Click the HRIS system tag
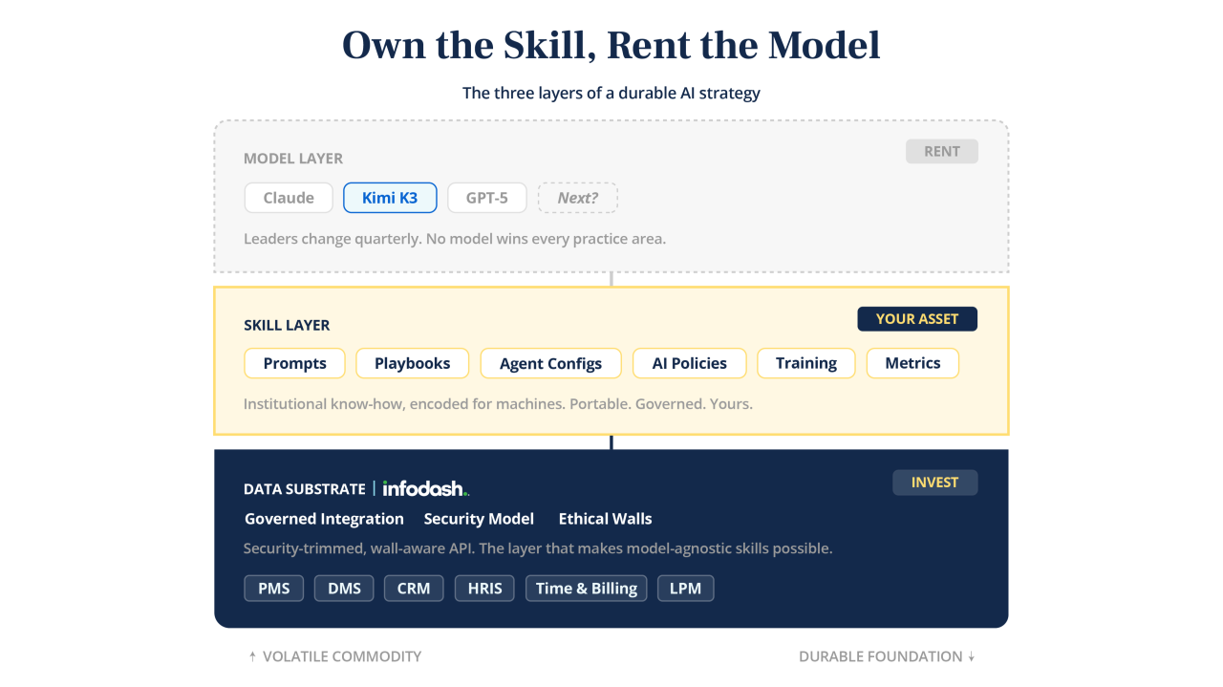This screenshot has height=687, width=1223. click(x=485, y=588)
